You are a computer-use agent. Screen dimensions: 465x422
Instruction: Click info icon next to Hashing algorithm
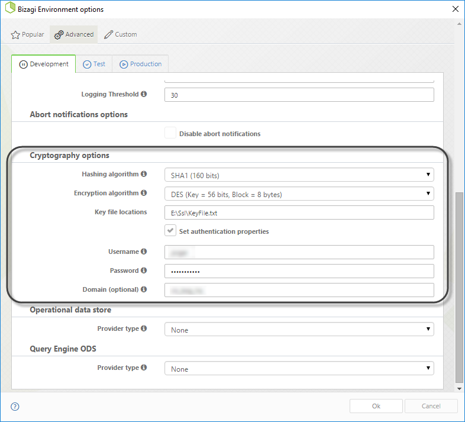(x=144, y=174)
